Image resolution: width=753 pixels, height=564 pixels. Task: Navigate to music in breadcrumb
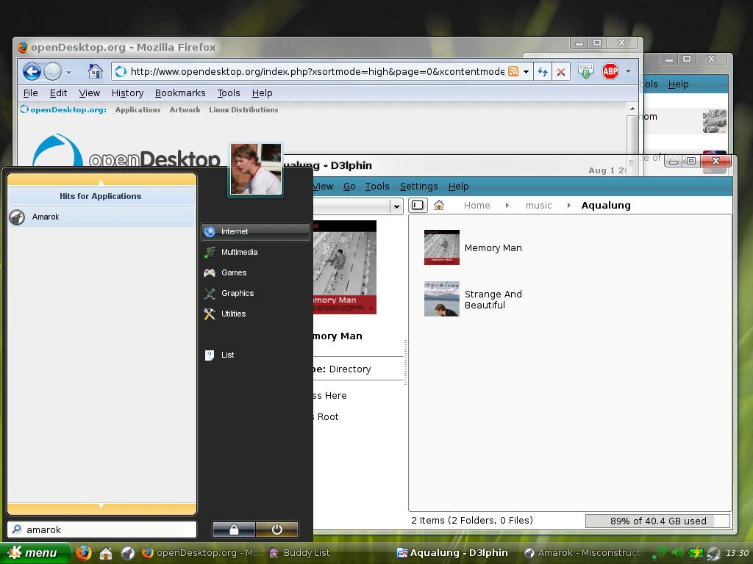(538, 206)
